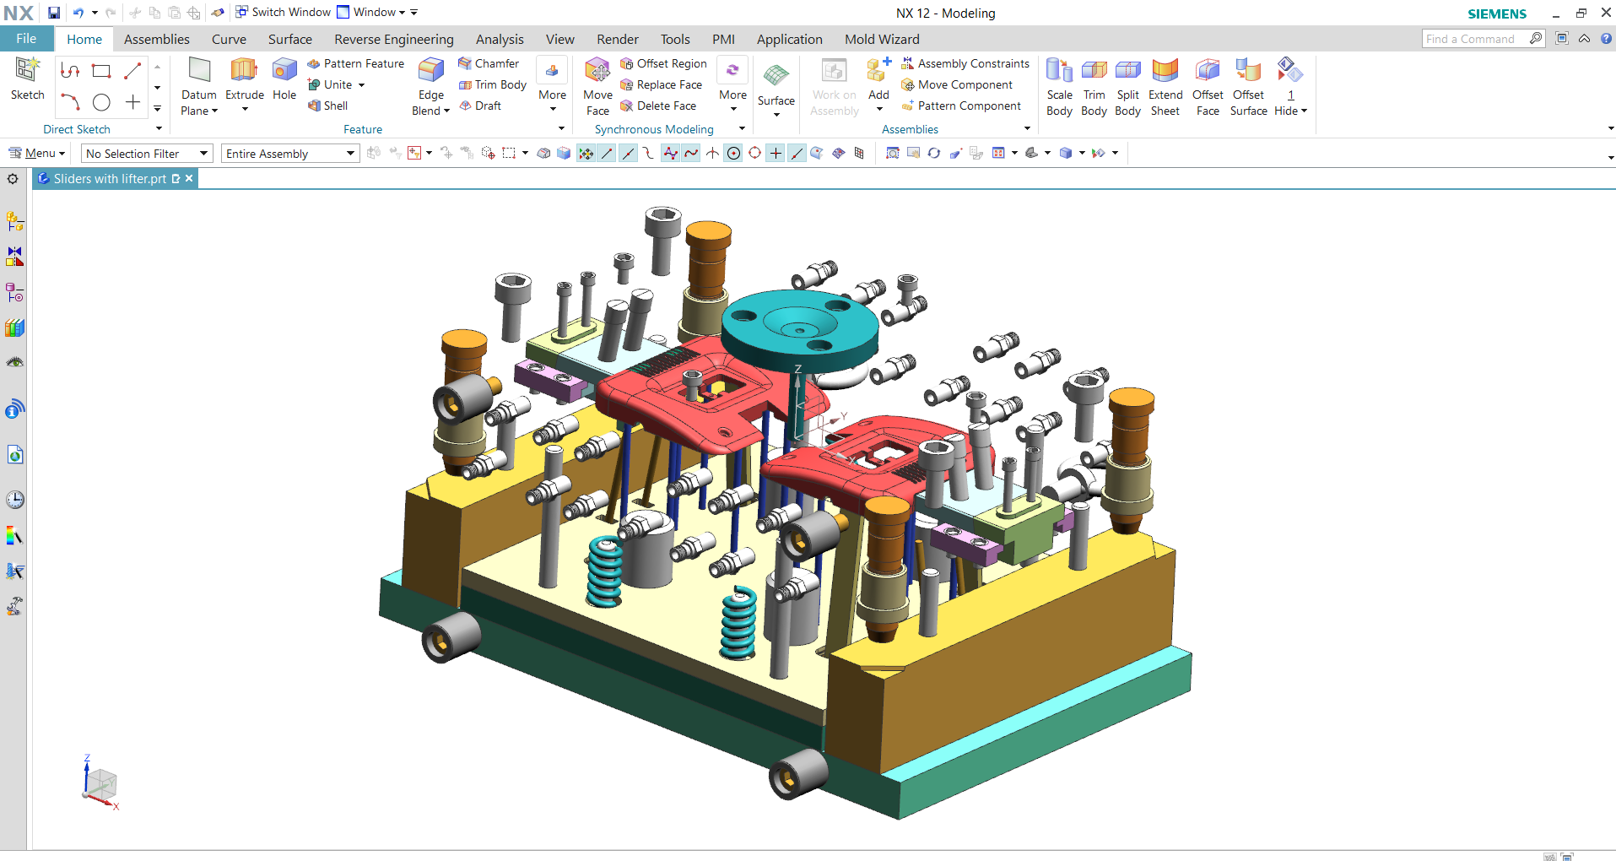Select the Rectangle sketch tool
Image resolution: width=1616 pixels, height=861 pixels.
pyautogui.click(x=101, y=71)
